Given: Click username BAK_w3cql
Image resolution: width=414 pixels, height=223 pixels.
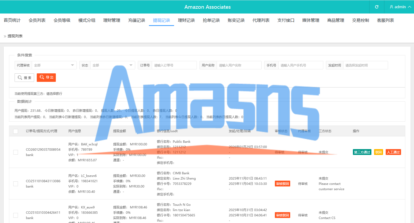Looking at the screenshot, I should click(x=89, y=144).
